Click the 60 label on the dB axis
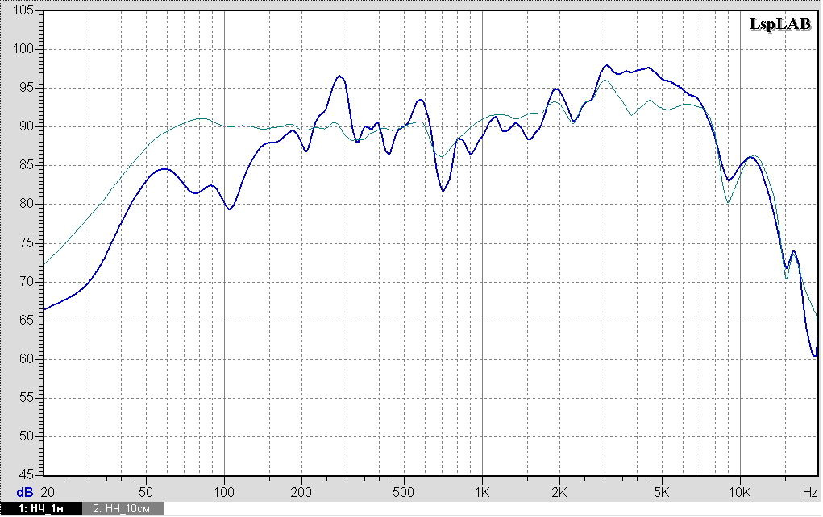 tap(27, 359)
